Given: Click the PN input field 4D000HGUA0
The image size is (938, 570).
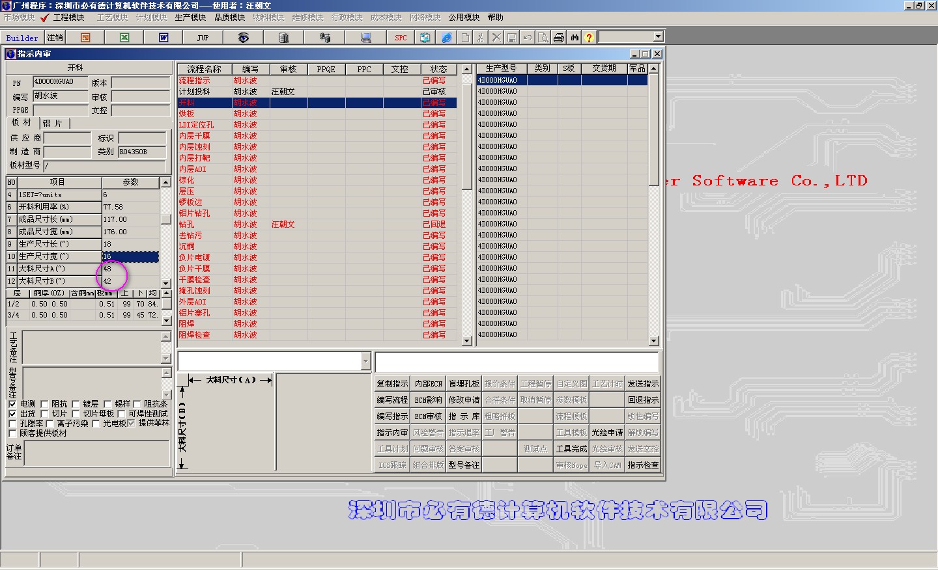Looking at the screenshot, I should (61, 82).
